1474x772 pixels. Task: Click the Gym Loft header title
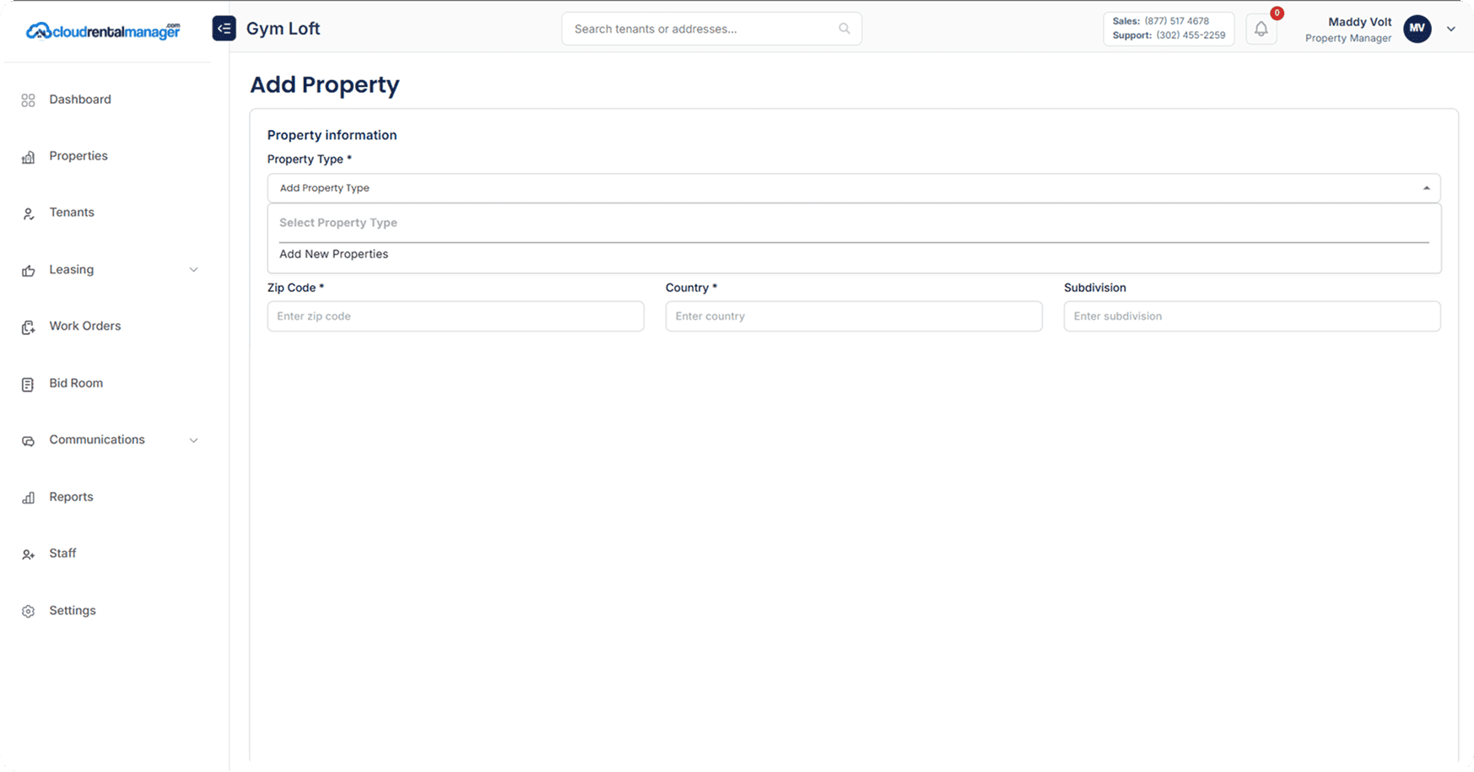click(x=283, y=29)
